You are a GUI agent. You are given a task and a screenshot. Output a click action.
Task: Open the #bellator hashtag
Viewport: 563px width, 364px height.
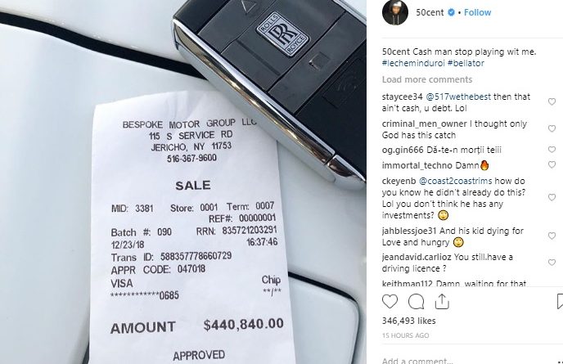[x=466, y=63]
